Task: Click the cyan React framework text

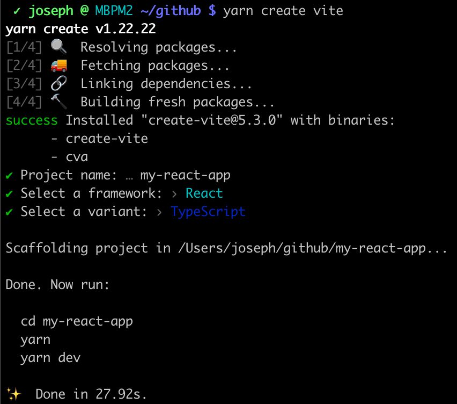Action: (204, 193)
